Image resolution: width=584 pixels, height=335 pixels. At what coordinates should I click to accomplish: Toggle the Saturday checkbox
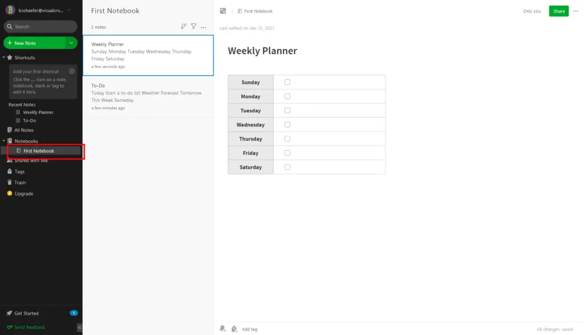point(287,167)
